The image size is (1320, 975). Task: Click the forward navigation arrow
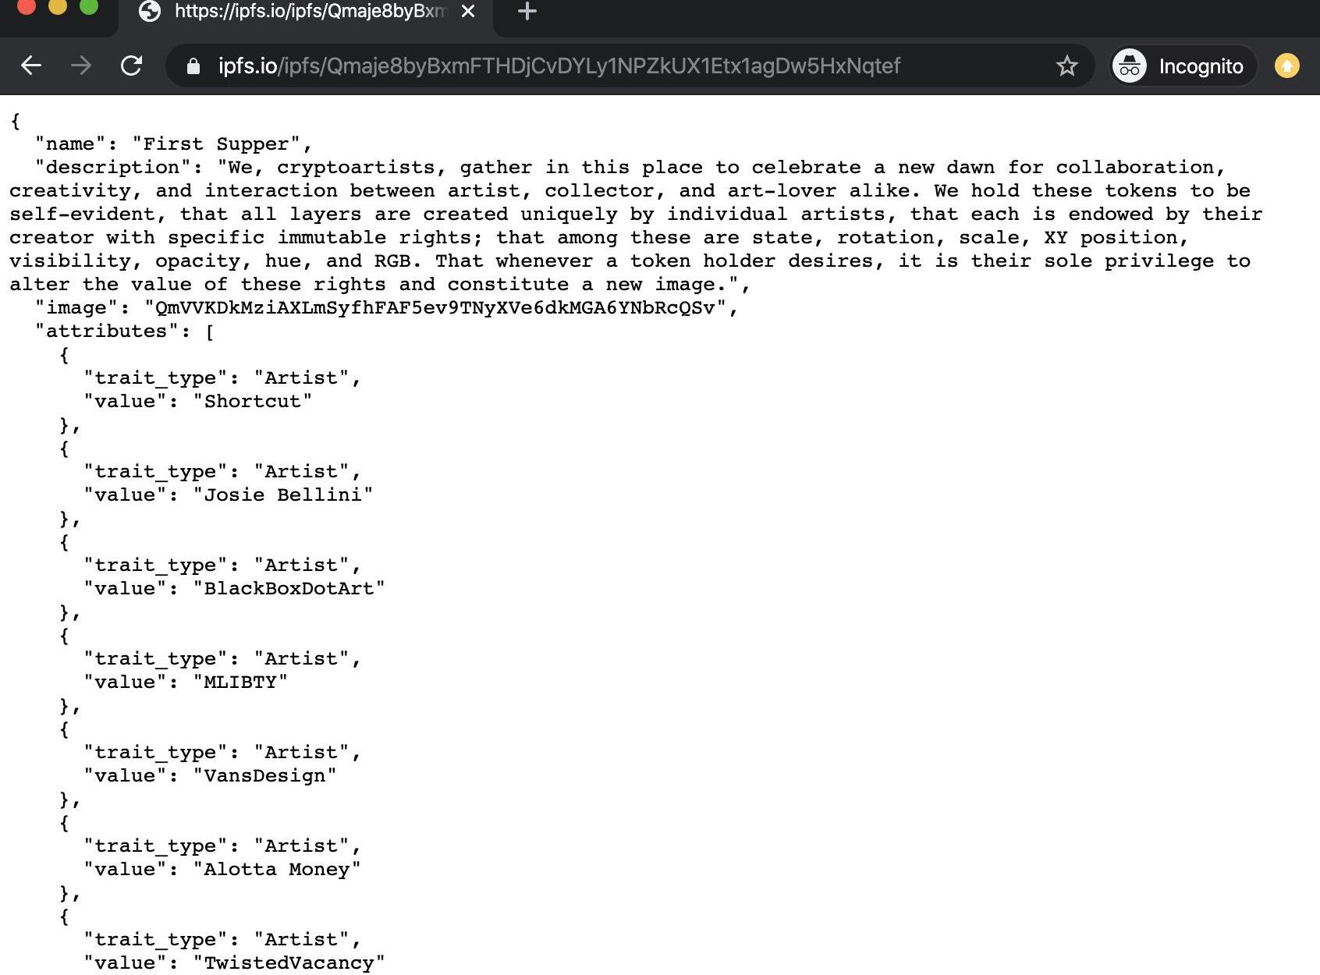click(x=81, y=66)
